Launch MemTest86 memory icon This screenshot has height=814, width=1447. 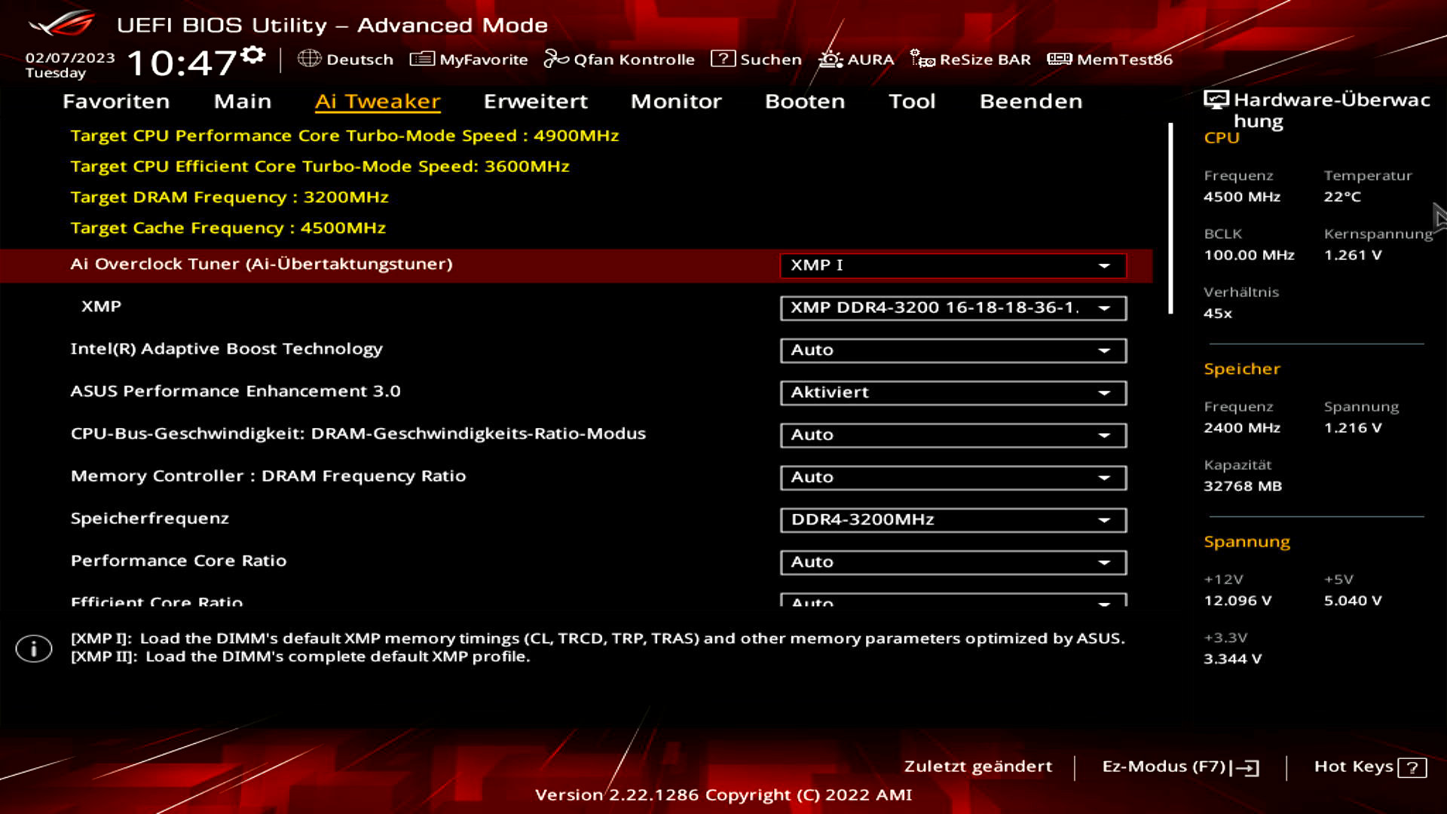[x=1059, y=59]
